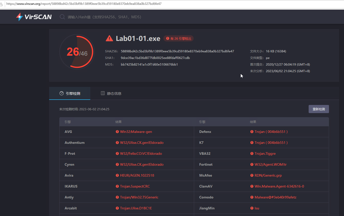Click file size value 16 KB (16384)

pyautogui.click(x=276, y=51)
